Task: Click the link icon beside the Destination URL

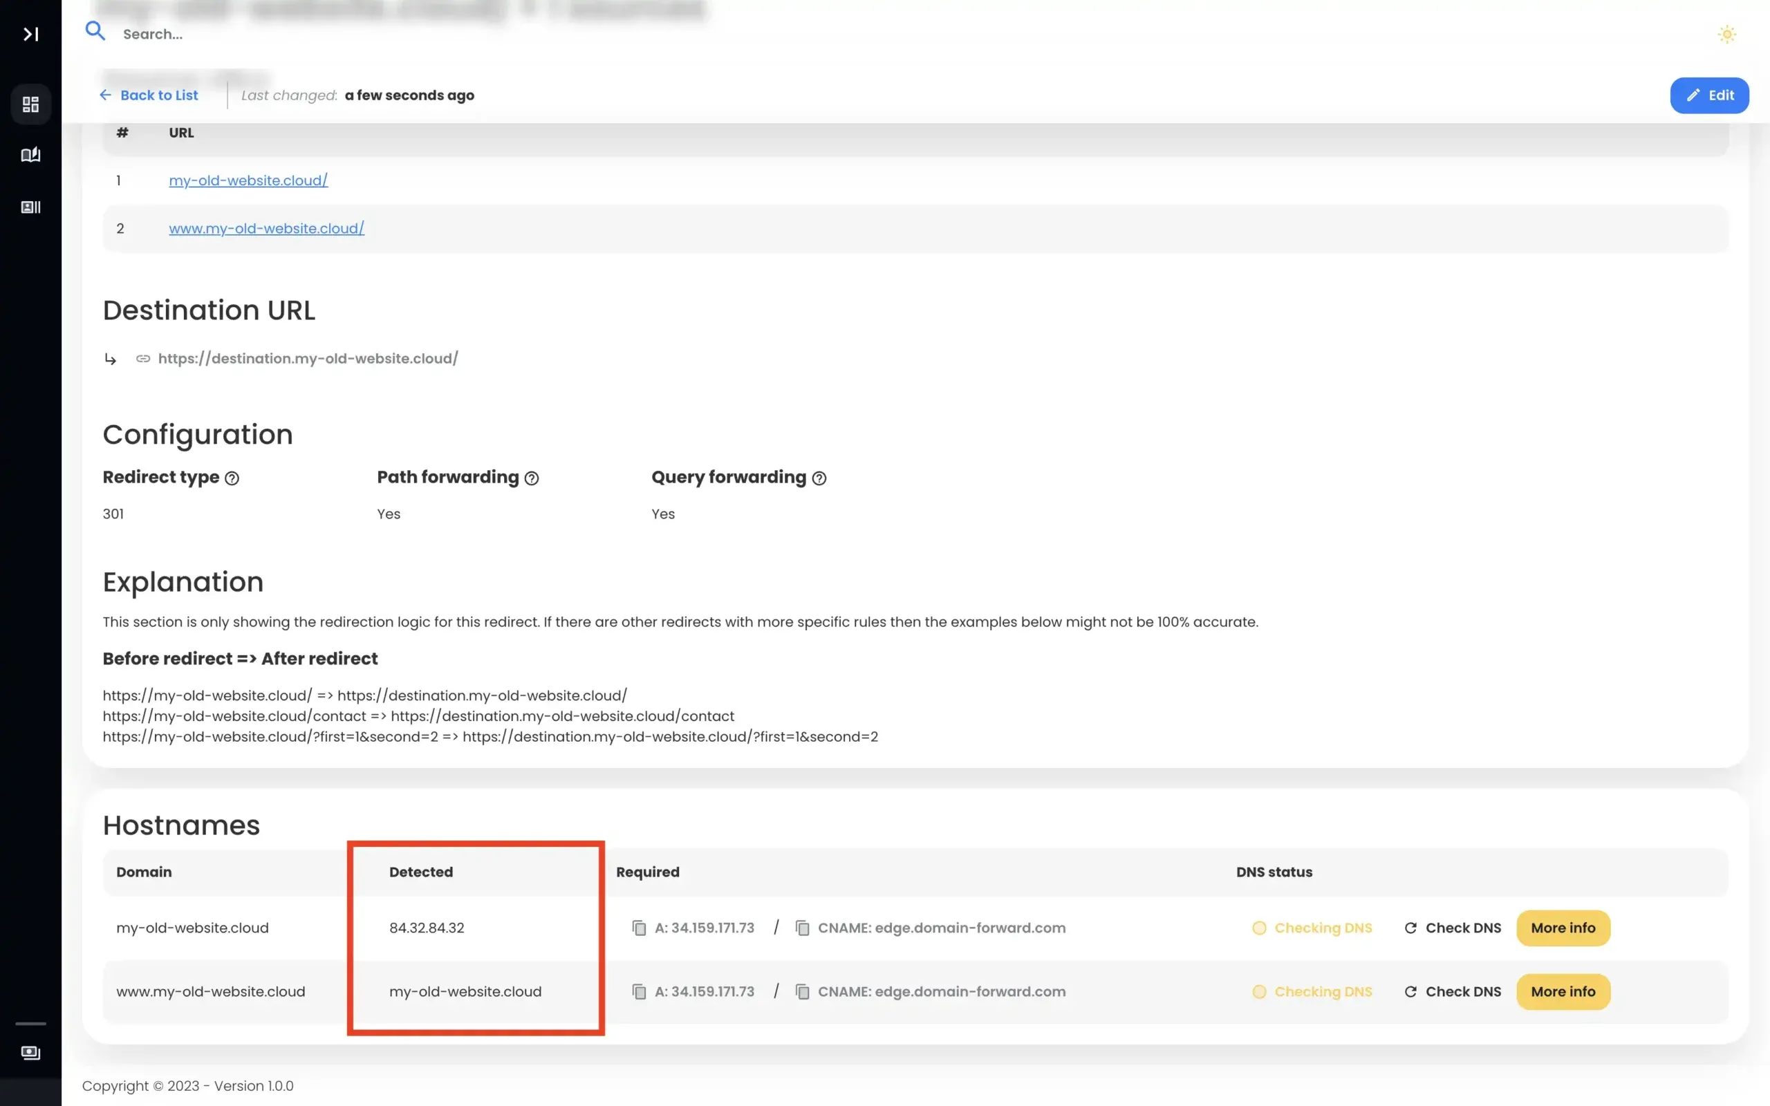Action: (x=143, y=359)
